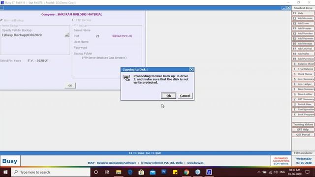
Task: Click the Add Sales shortcut
Action: [303, 54]
